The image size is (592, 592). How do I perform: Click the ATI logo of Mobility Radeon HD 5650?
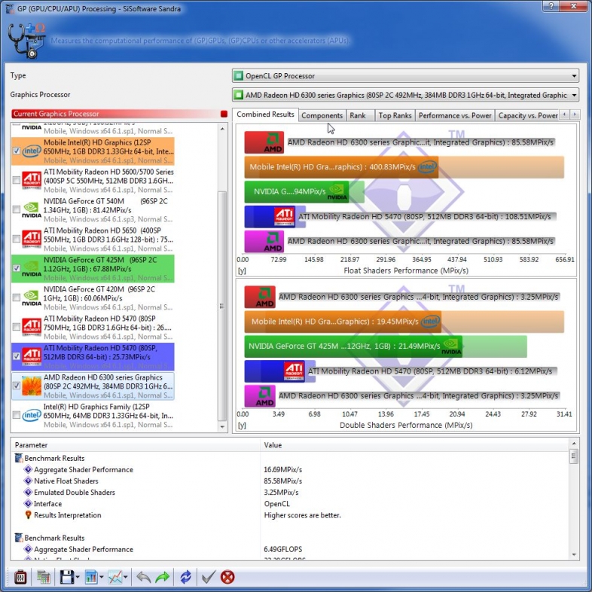[32, 239]
